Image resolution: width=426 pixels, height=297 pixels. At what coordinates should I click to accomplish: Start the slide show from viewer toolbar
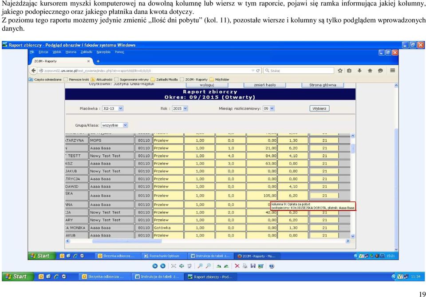(x=189, y=266)
